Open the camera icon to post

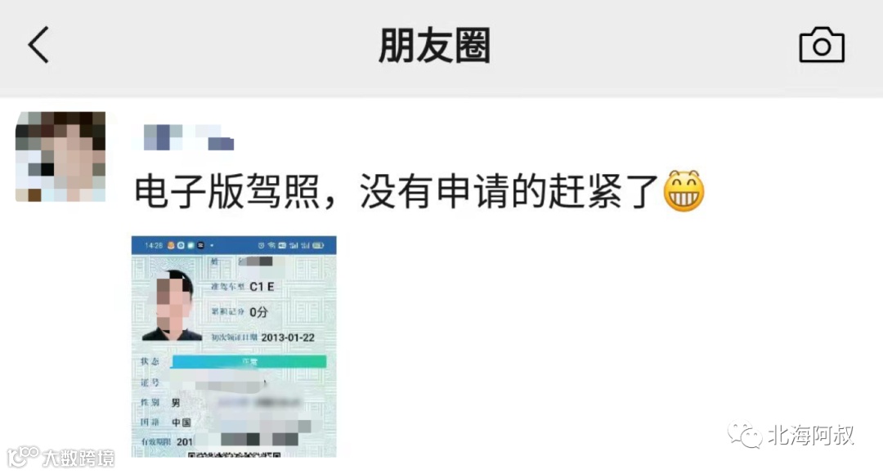(822, 44)
